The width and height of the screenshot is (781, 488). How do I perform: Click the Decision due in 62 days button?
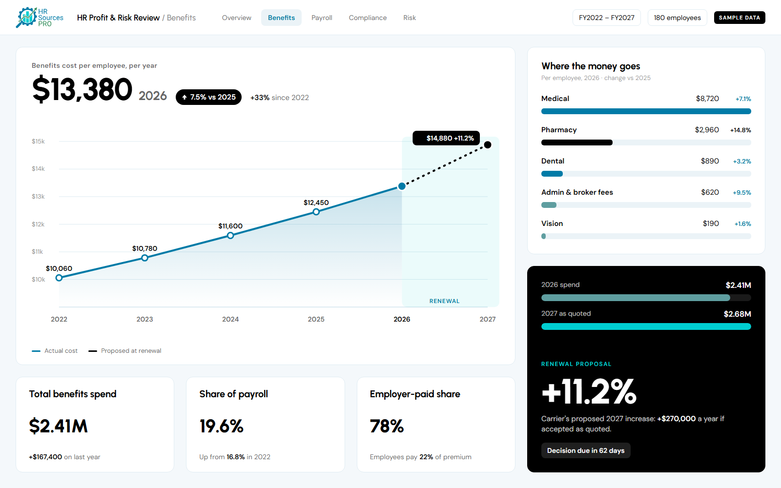coord(586,450)
